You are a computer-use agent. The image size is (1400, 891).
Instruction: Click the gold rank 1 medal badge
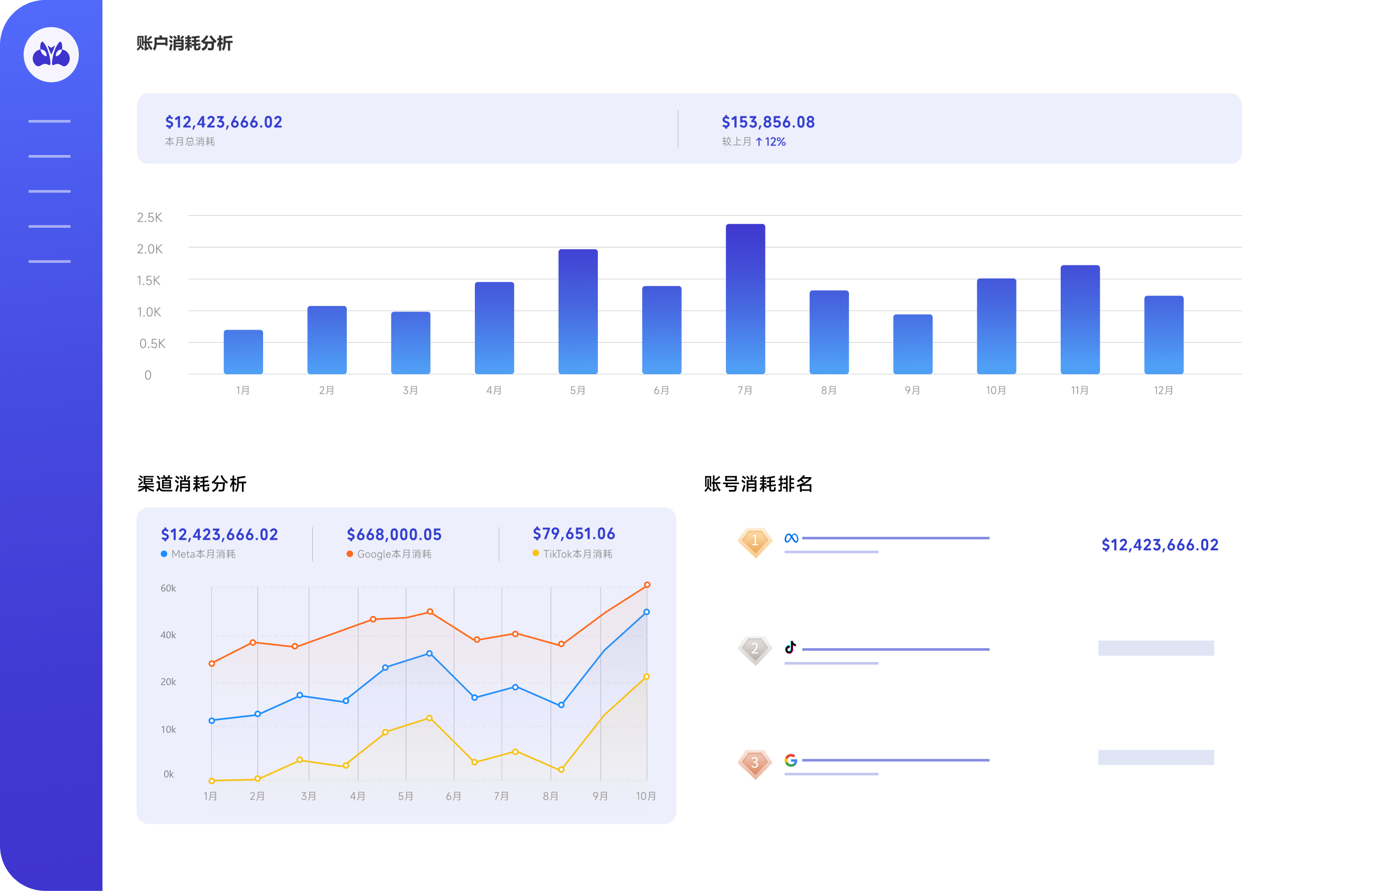pos(754,542)
